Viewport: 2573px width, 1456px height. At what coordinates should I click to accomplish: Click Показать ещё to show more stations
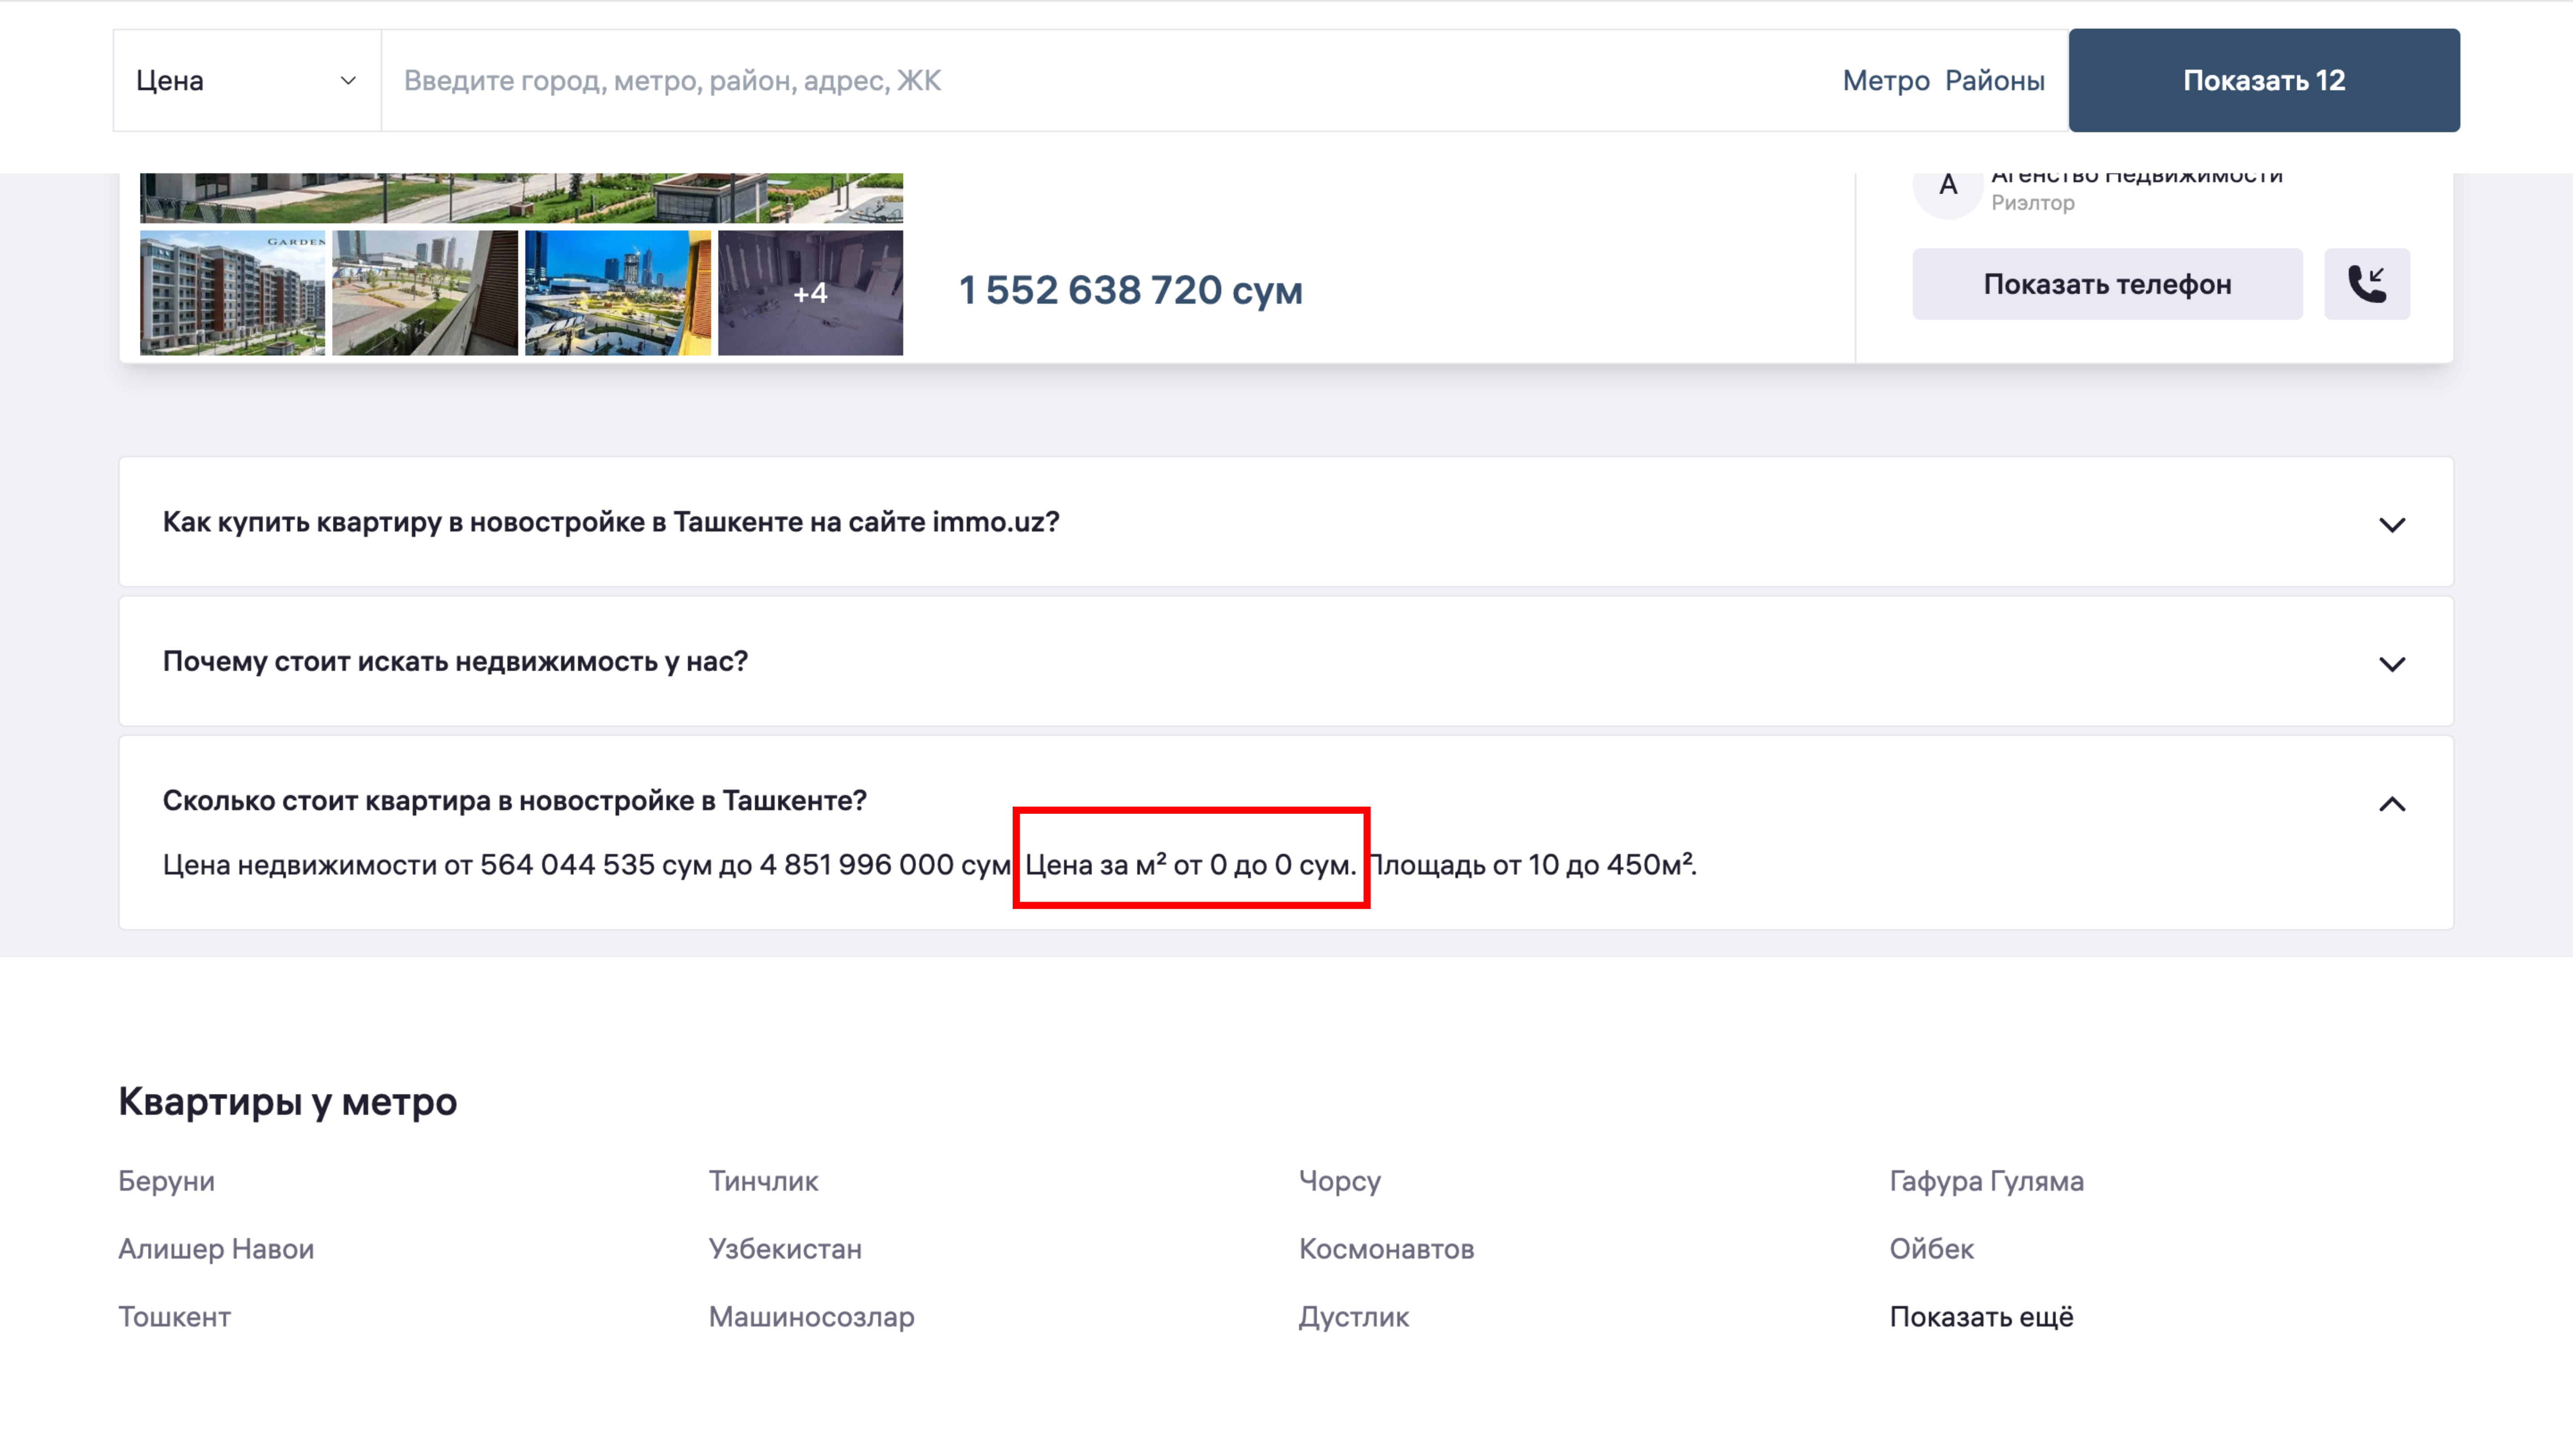tap(1981, 1317)
